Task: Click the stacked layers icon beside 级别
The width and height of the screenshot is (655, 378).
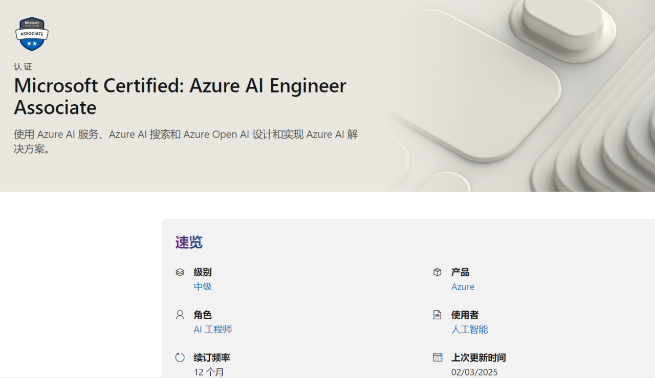Action: coord(180,272)
